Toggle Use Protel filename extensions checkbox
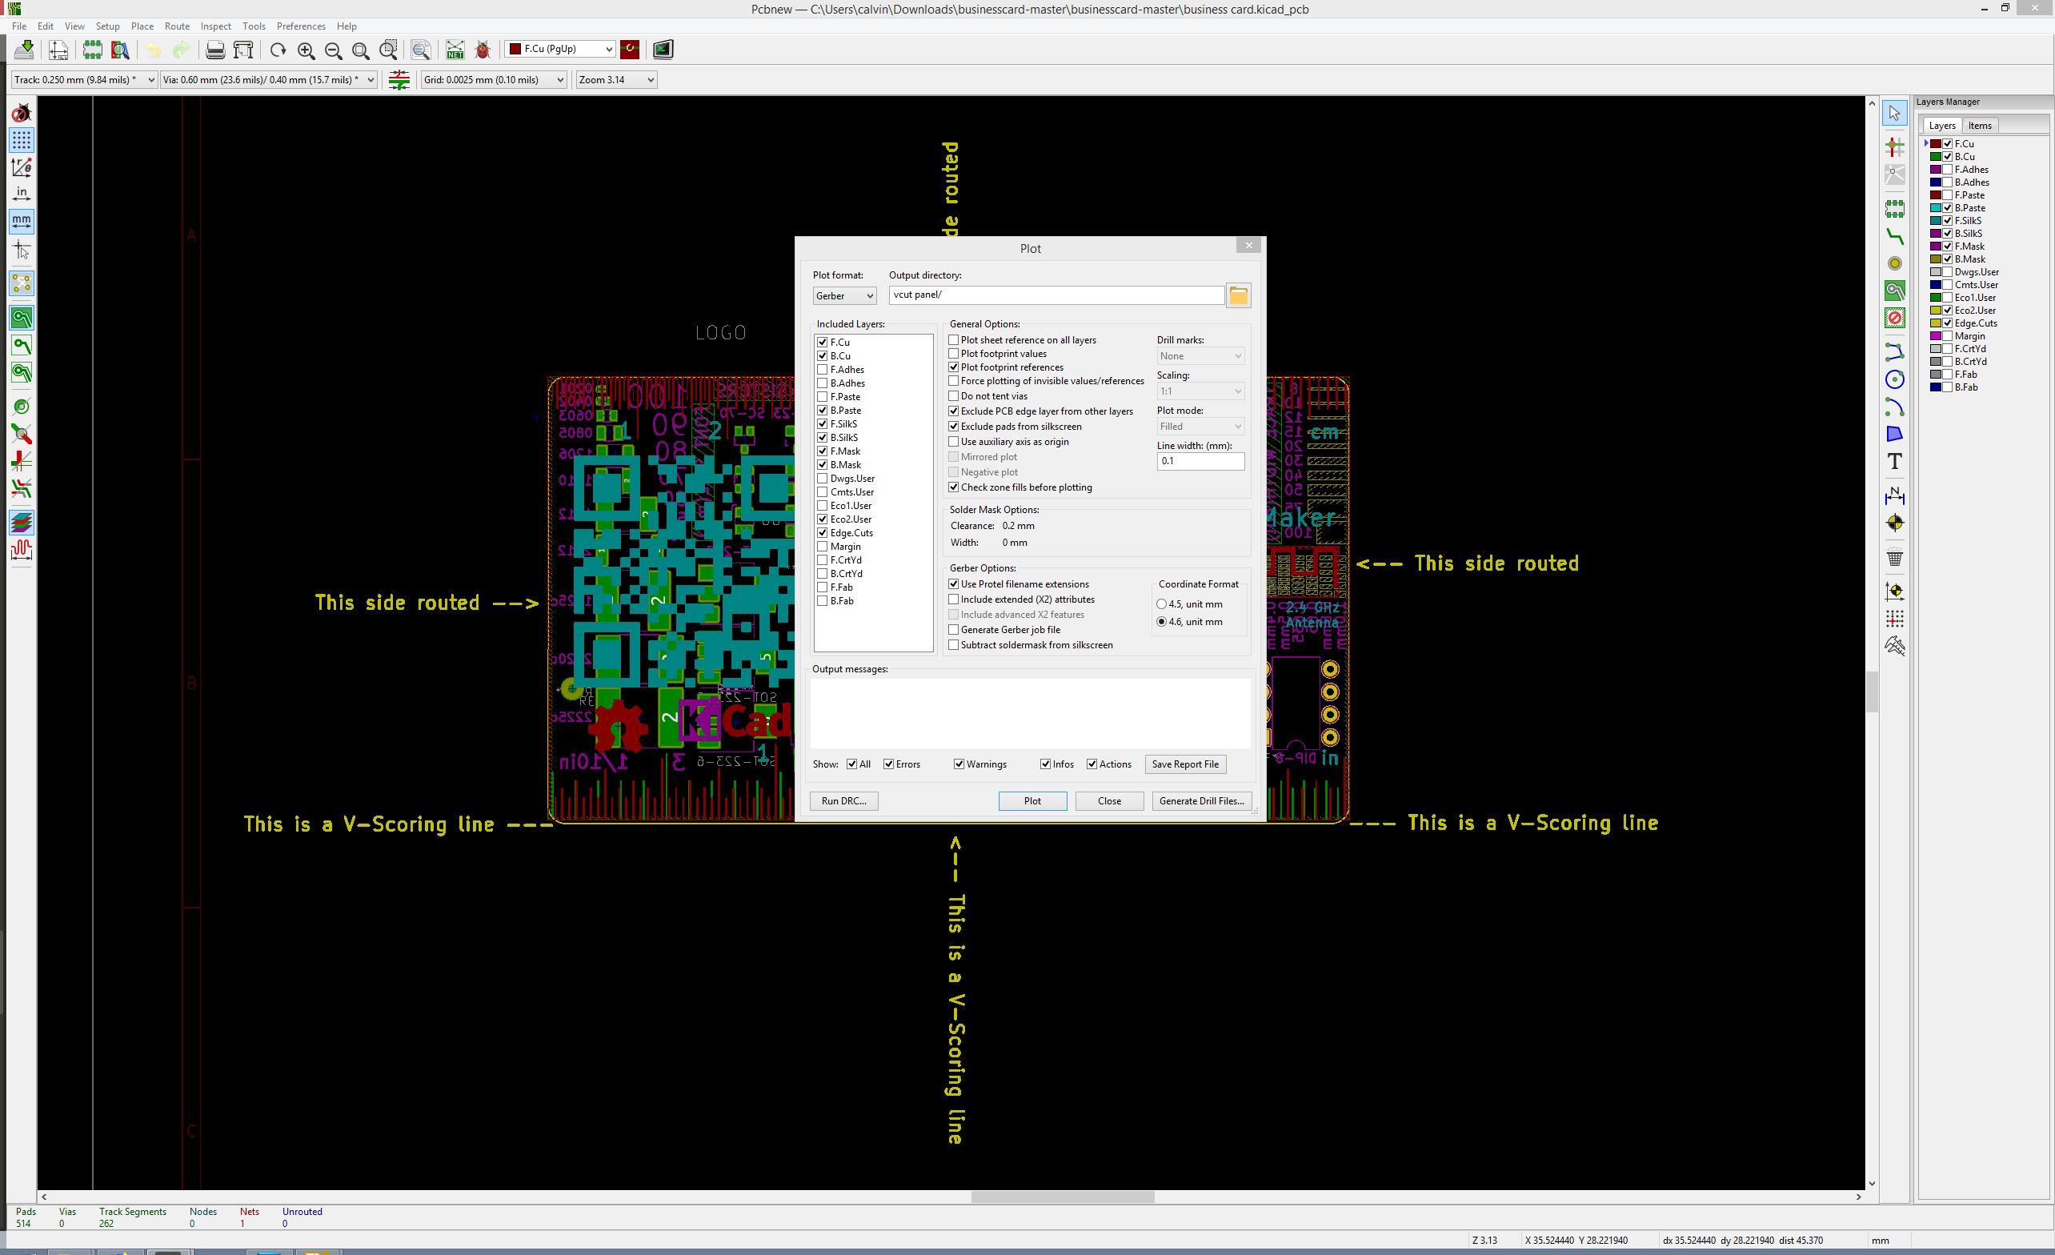The width and height of the screenshot is (2055, 1255). [x=953, y=584]
